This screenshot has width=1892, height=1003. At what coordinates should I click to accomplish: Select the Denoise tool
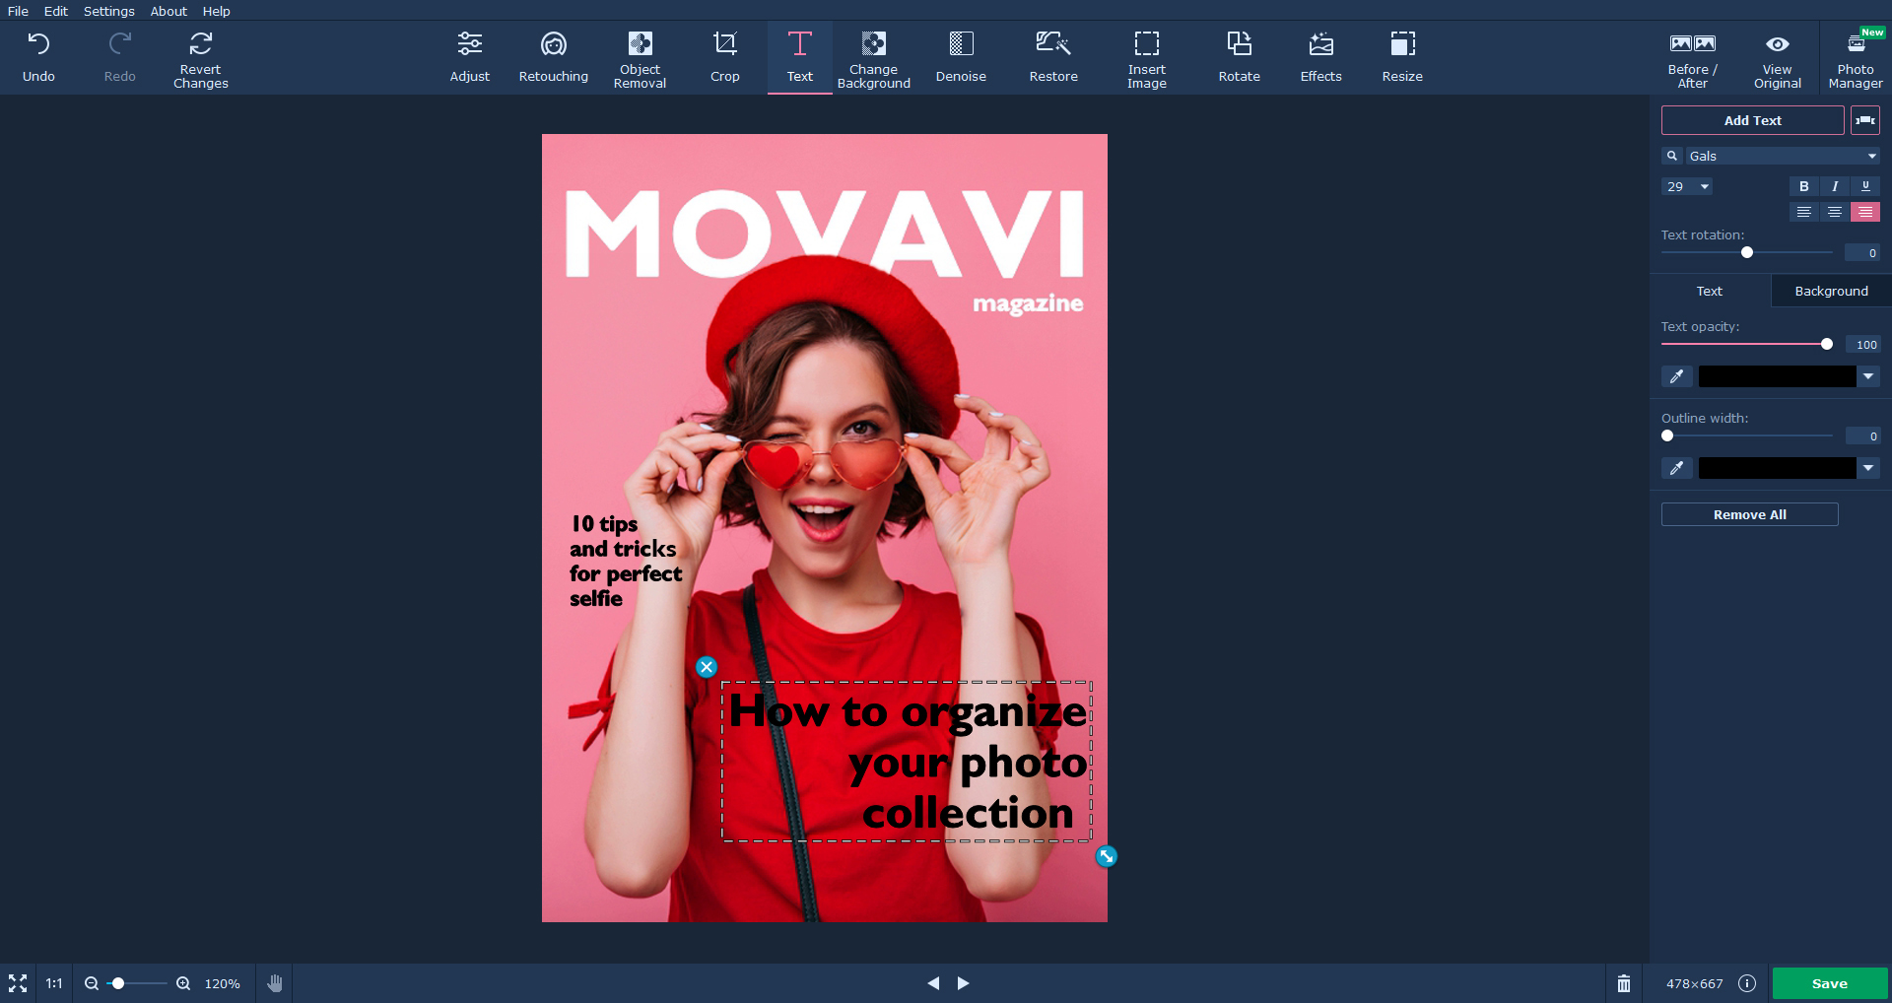960,57
